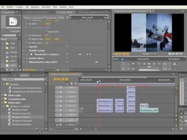Image resolution: width=187 pixels, height=140 pixels.
Task: Open the Clip menu
Action: [x=27, y=7]
